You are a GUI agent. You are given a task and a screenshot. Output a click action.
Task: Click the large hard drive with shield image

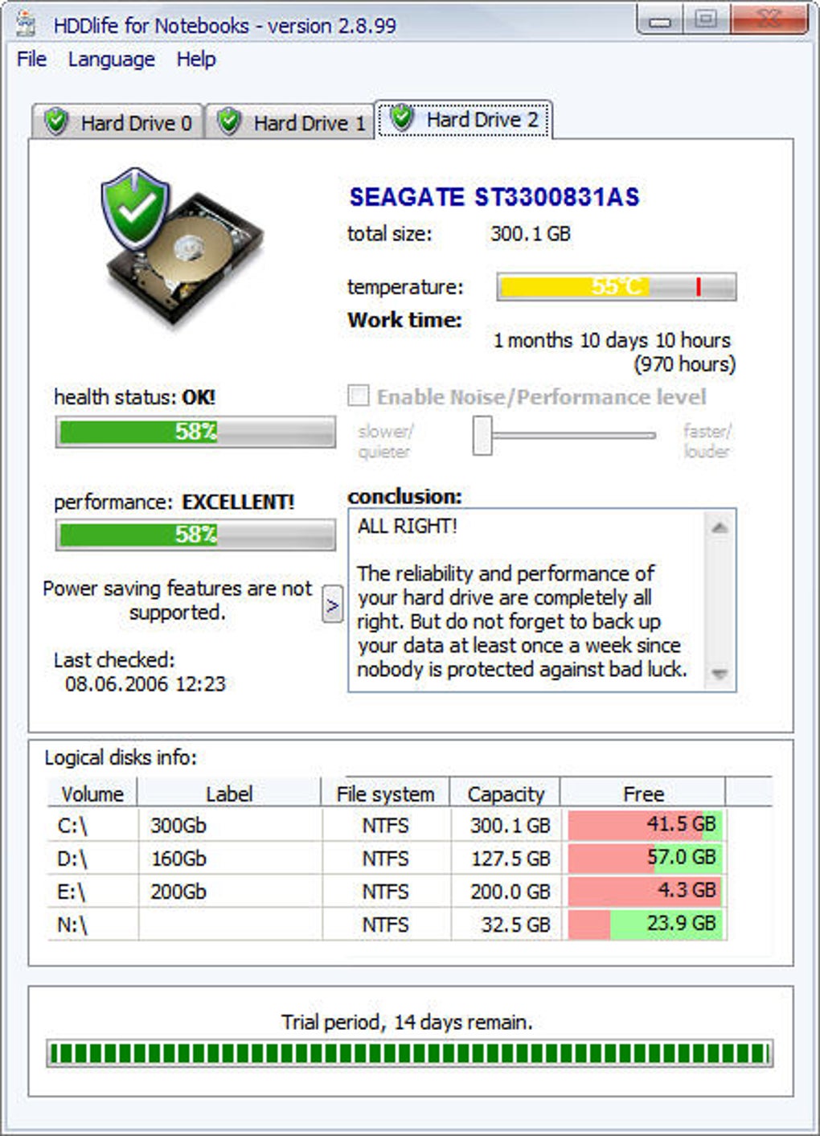click(181, 248)
